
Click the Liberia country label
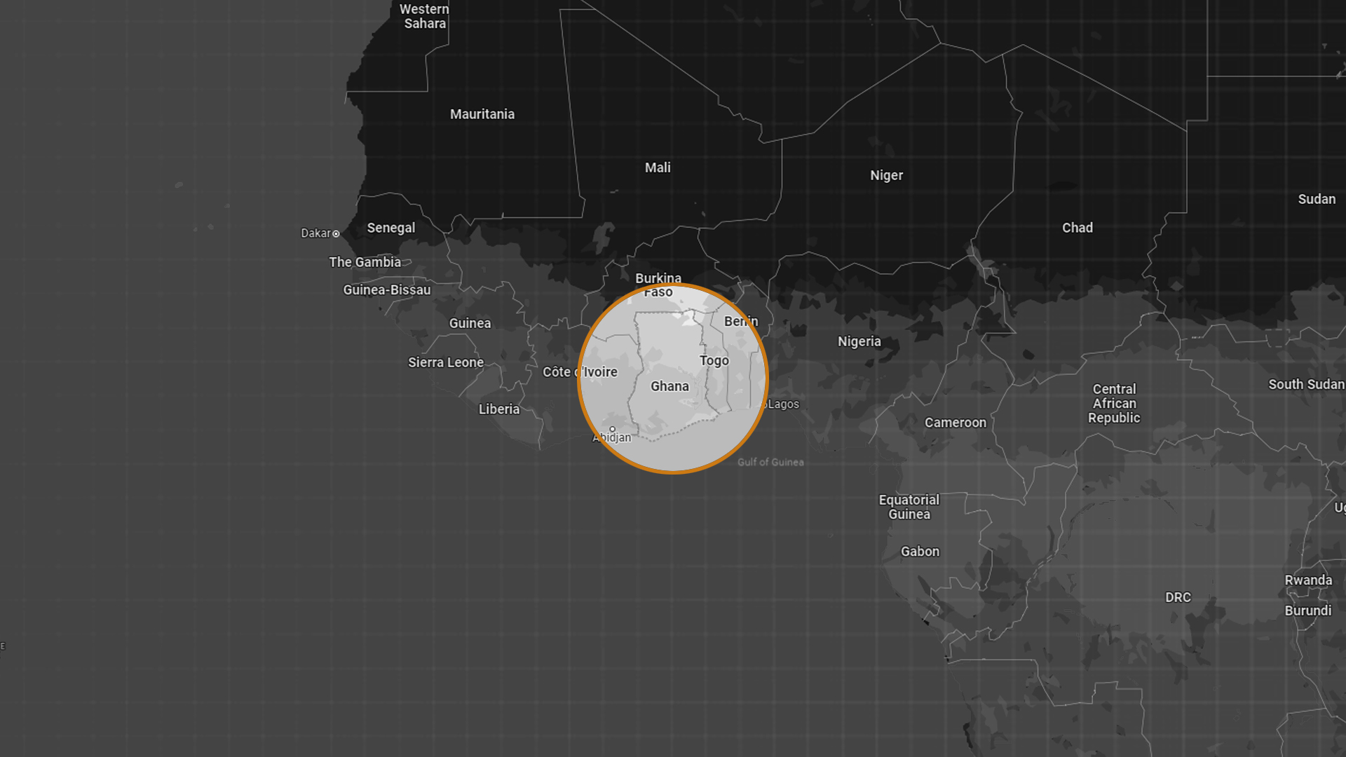(x=498, y=409)
